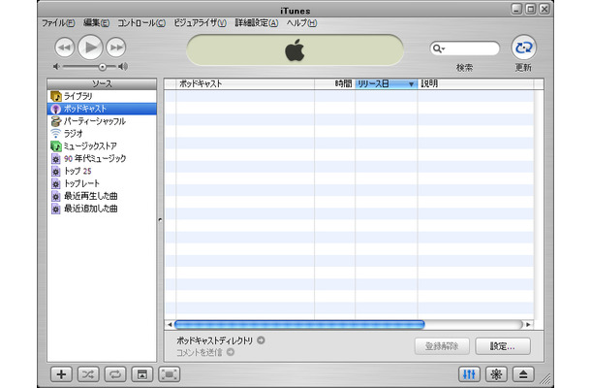
Task: Click the scrollbar left arrow
Action: 170,324
